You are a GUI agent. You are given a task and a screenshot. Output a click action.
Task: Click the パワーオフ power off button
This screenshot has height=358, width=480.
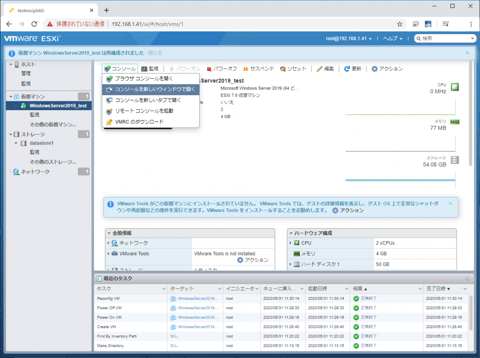(222, 69)
